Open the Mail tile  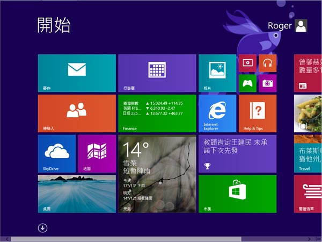pyautogui.click(x=77, y=73)
